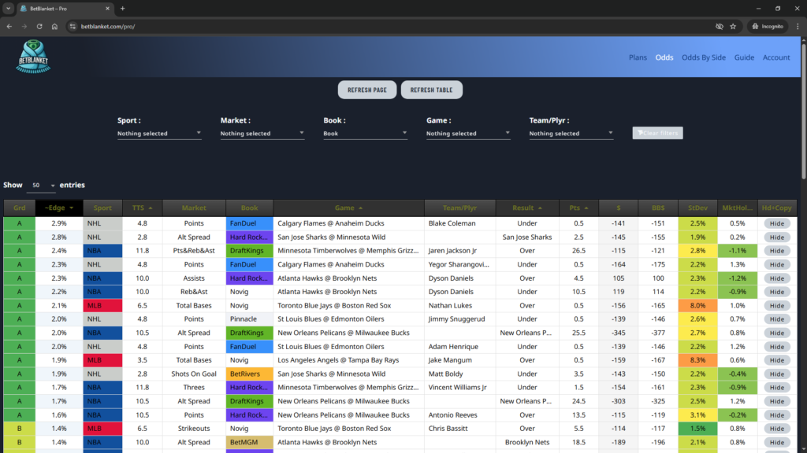Open the Team/Plyr filter dropdown

(571, 134)
